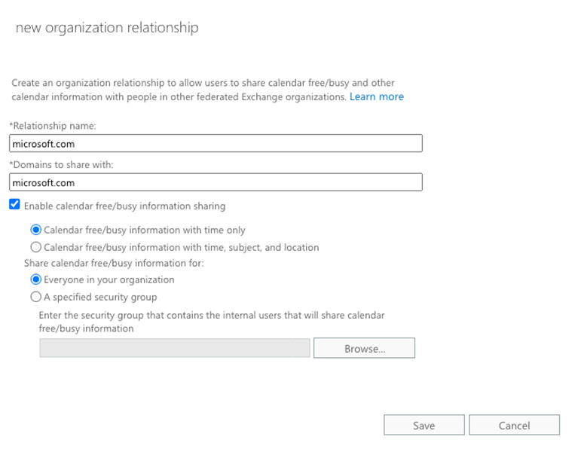Toggle Enable calendar free/busy information sharing checkbox

pos(14,204)
